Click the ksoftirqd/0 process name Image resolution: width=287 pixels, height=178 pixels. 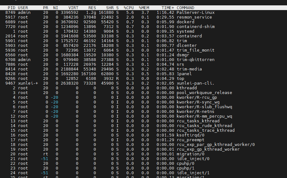point(191,135)
